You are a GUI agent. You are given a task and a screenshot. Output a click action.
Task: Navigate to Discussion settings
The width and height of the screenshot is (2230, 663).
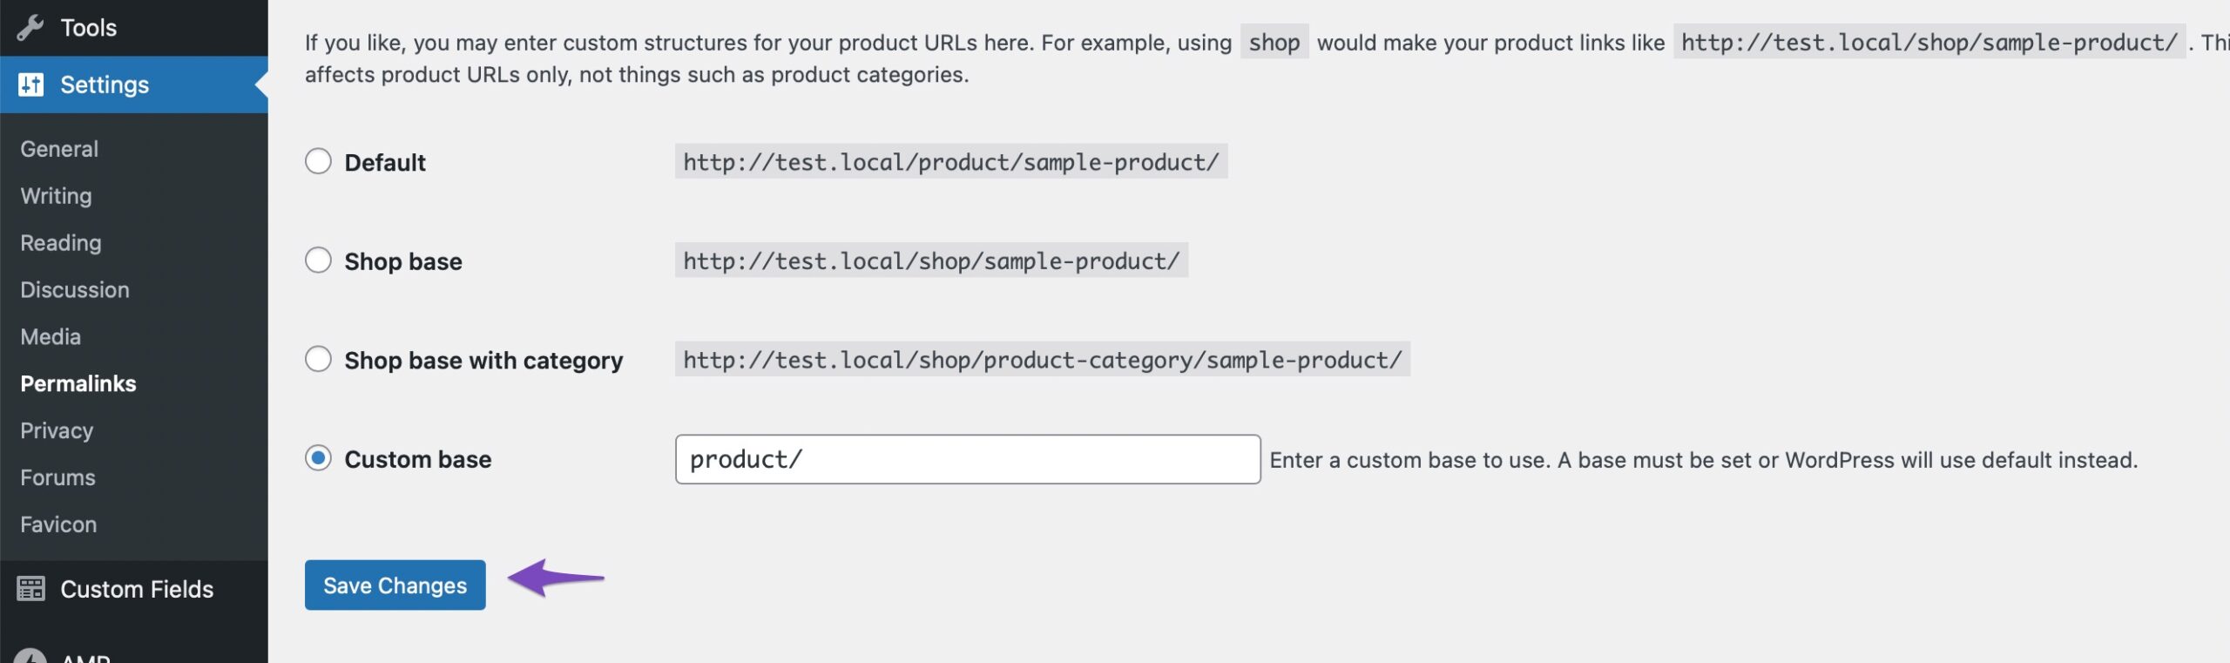pos(75,290)
